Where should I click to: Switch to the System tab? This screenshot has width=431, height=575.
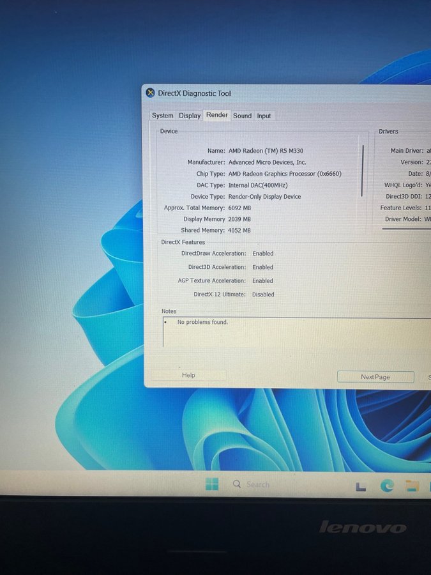(162, 116)
